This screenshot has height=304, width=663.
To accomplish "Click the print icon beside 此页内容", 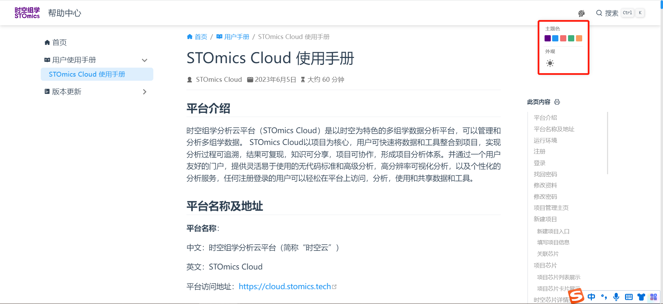I will click(557, 102).
